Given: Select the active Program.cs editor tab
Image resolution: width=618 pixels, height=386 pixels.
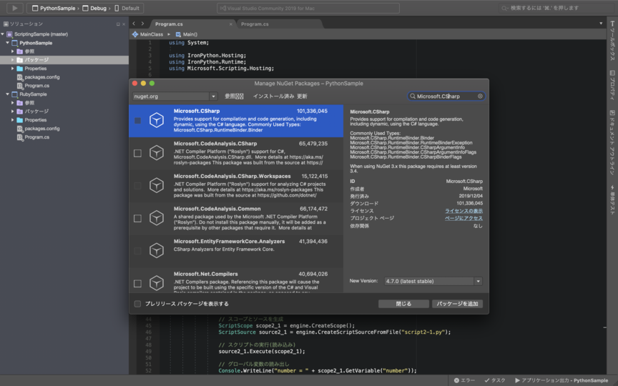Looking at the screenshot, I should pos(169,24).
